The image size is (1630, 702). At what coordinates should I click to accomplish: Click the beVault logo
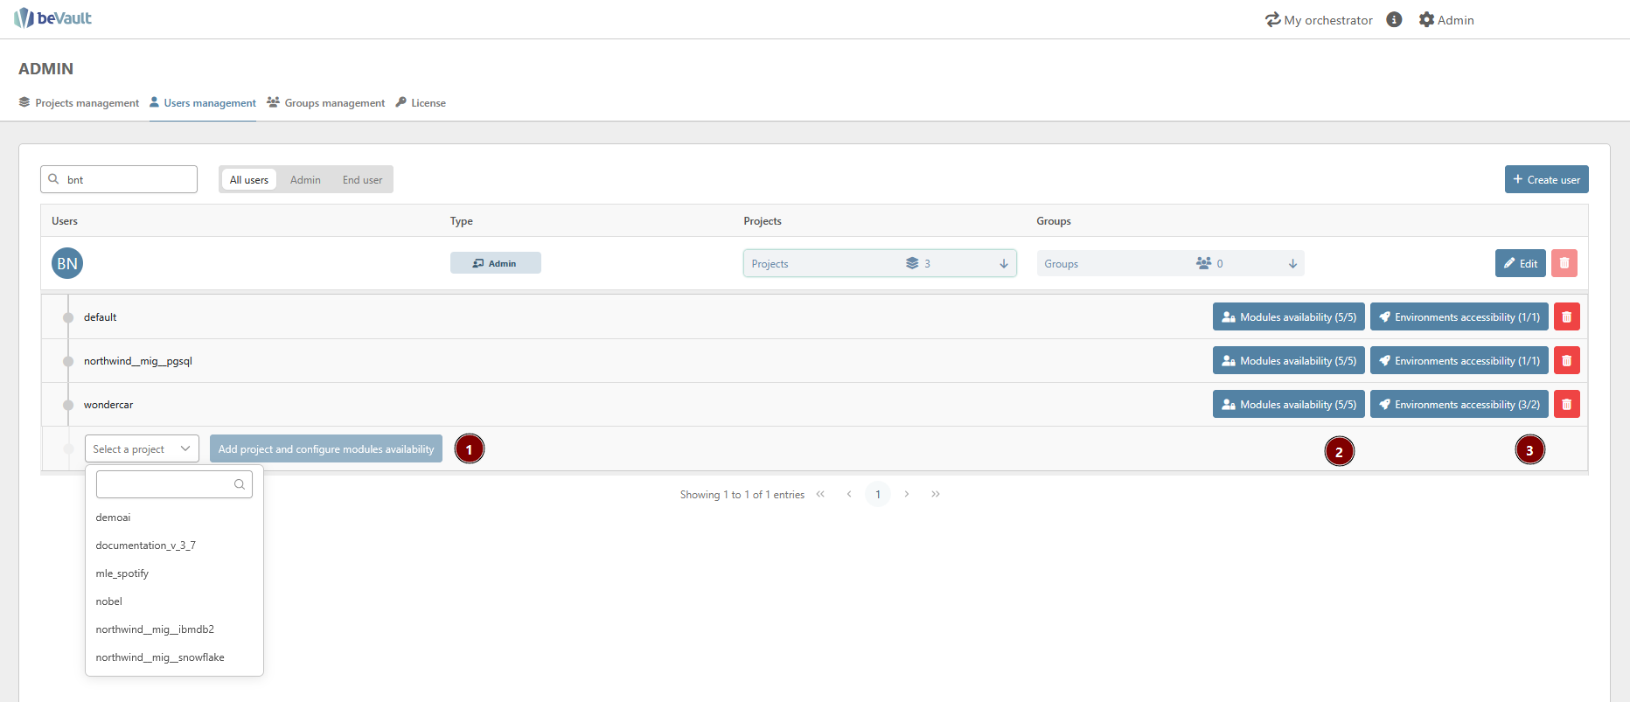click(x=52, y=18)
